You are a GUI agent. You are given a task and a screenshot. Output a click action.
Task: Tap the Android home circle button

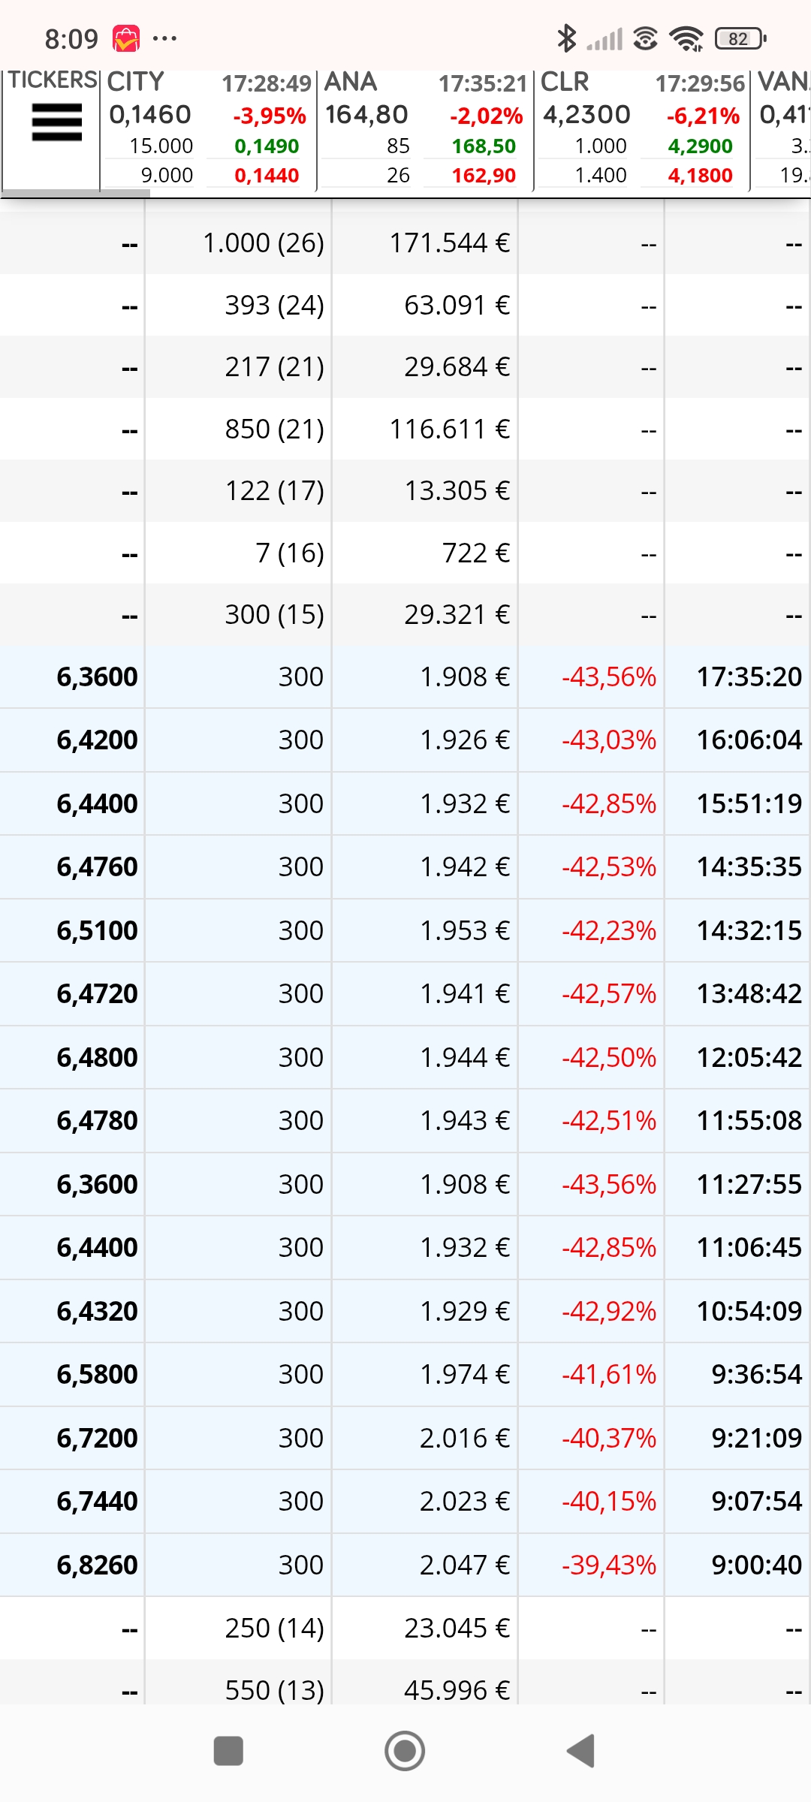[x=405, y=1751]
